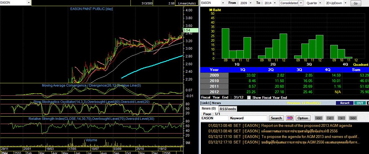
Task: Click the Go button
Action: pos(356,3)
